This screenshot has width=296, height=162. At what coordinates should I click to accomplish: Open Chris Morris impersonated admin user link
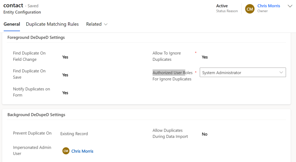pyautogui.click(x=82, y=151)
